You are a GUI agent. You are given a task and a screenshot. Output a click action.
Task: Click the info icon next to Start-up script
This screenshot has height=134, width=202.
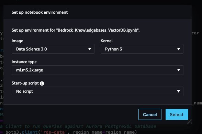pos(42,83)
